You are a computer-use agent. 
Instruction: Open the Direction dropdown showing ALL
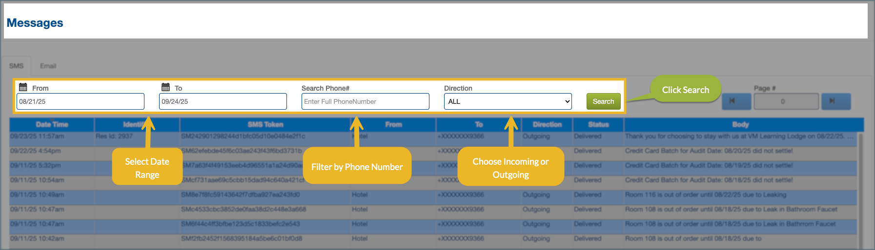pos(508,101)
